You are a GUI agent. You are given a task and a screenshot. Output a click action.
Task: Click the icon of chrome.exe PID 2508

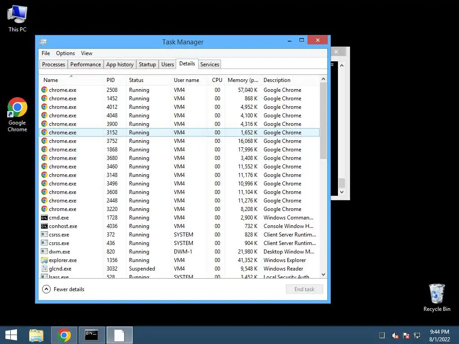point(44,90)
